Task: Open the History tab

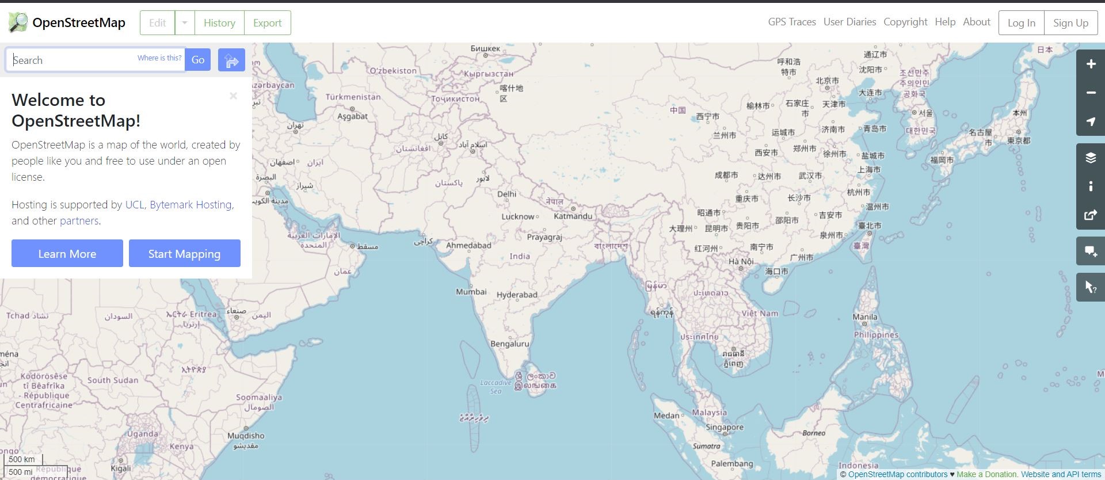Action: (x=219, y=23)
